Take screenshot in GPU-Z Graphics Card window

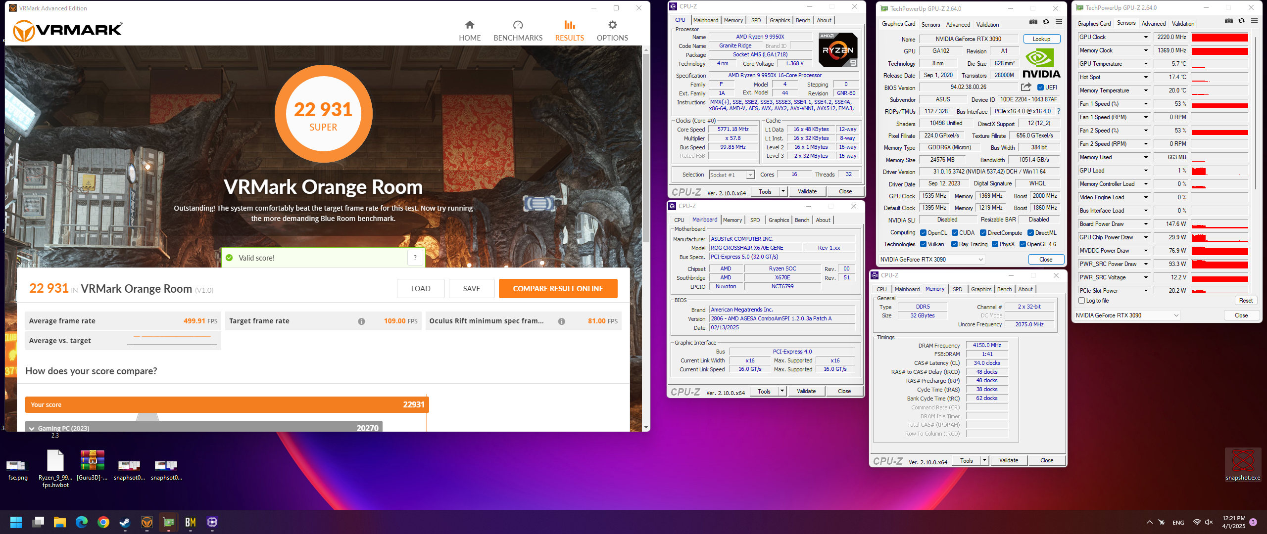(1033, 22)
